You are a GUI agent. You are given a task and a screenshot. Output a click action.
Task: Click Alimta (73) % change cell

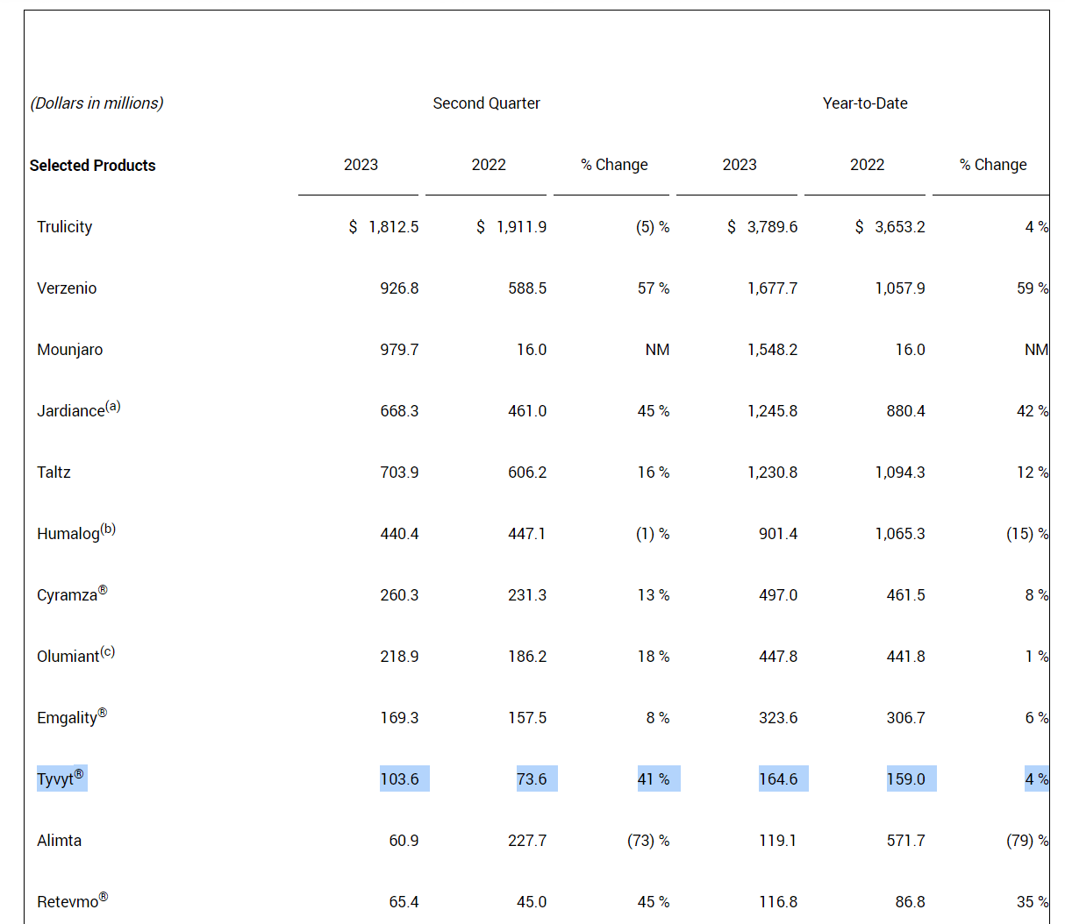[x=648, y=841]
